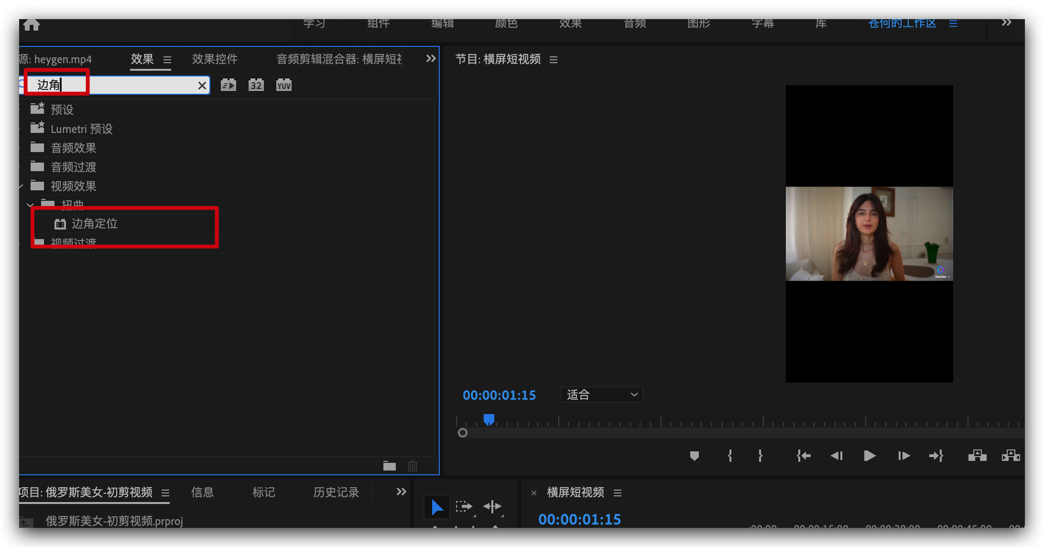Toggle 32-bit Color effects filter
This screenshot has height=547, width=1044.
pos(256,85)
